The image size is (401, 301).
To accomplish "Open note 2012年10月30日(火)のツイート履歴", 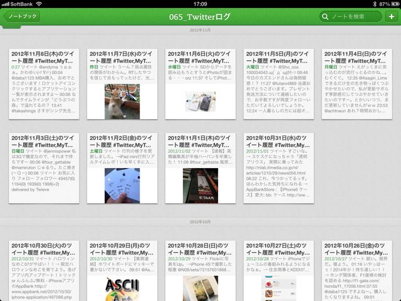I will click(44, 271).
